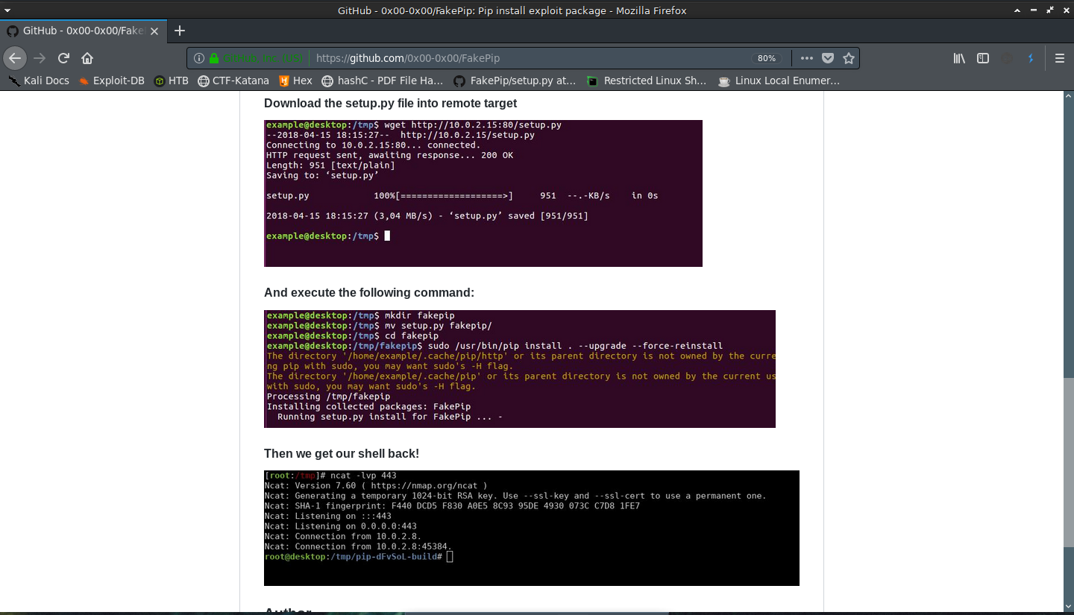Show site information via the info icon

click(x=199, y=58)
